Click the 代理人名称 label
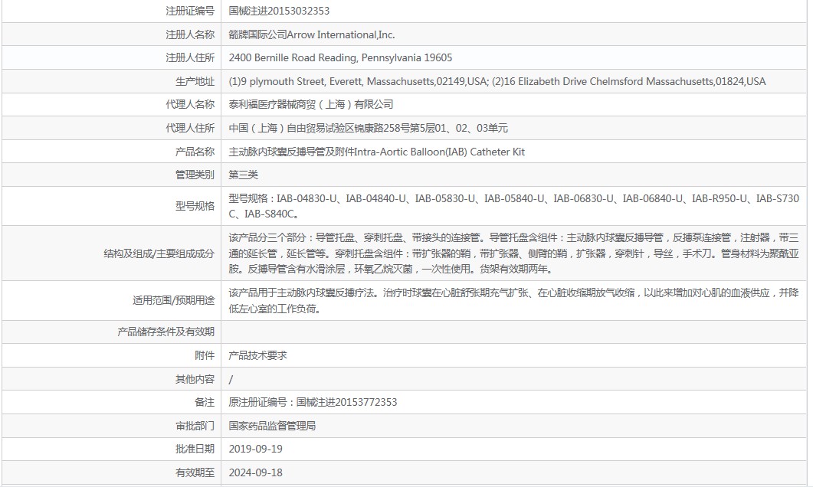The image size is (813, 487). coord(190,105)
